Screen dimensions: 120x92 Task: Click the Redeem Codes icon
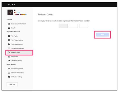9,52
